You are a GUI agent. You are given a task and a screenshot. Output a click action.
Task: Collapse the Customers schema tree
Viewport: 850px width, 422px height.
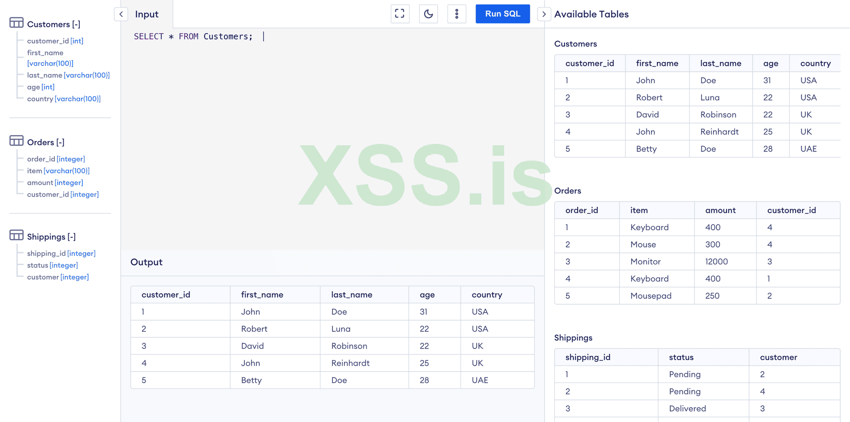pyautogui.click(x=76, y=24)
